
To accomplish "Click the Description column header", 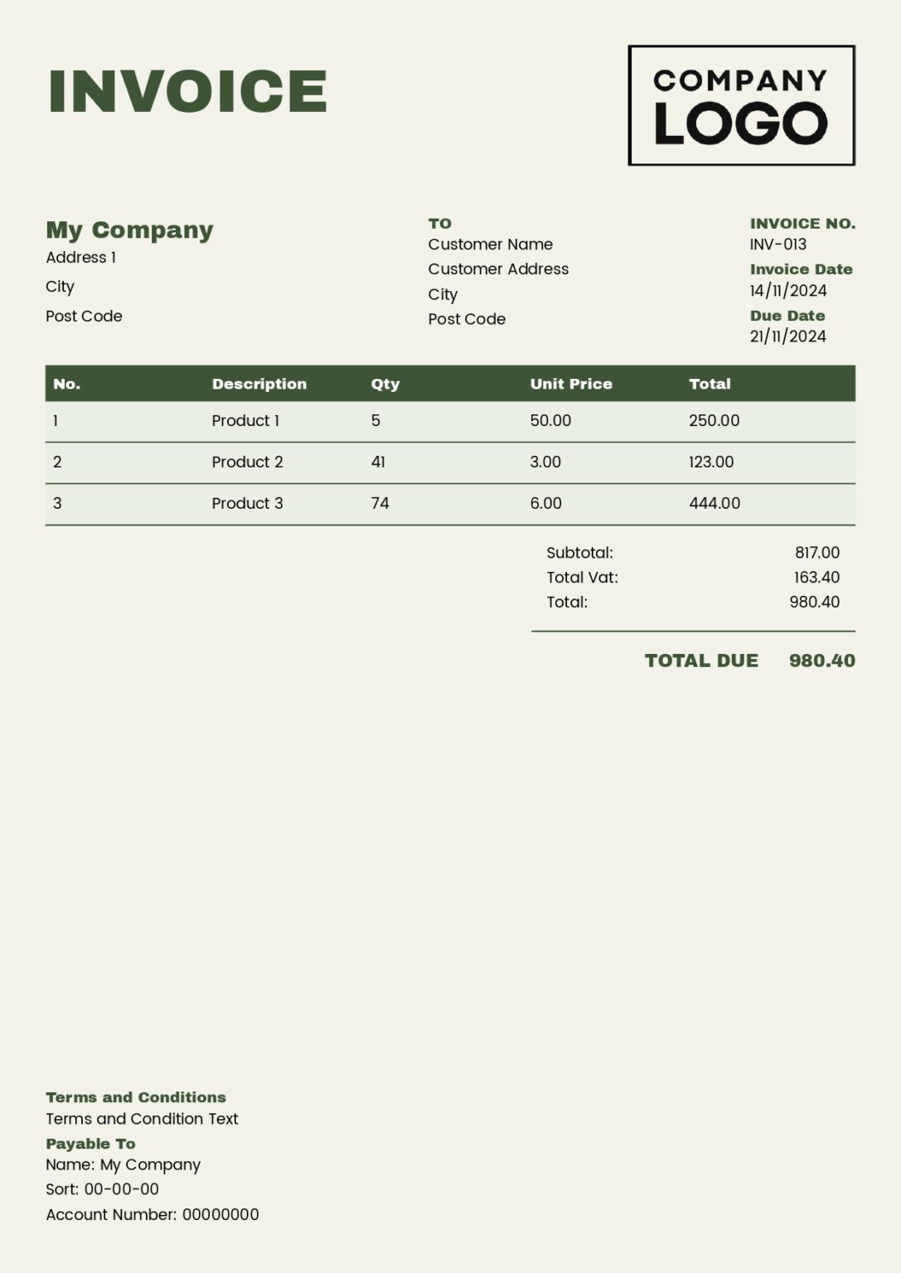I will pos(259,384).
